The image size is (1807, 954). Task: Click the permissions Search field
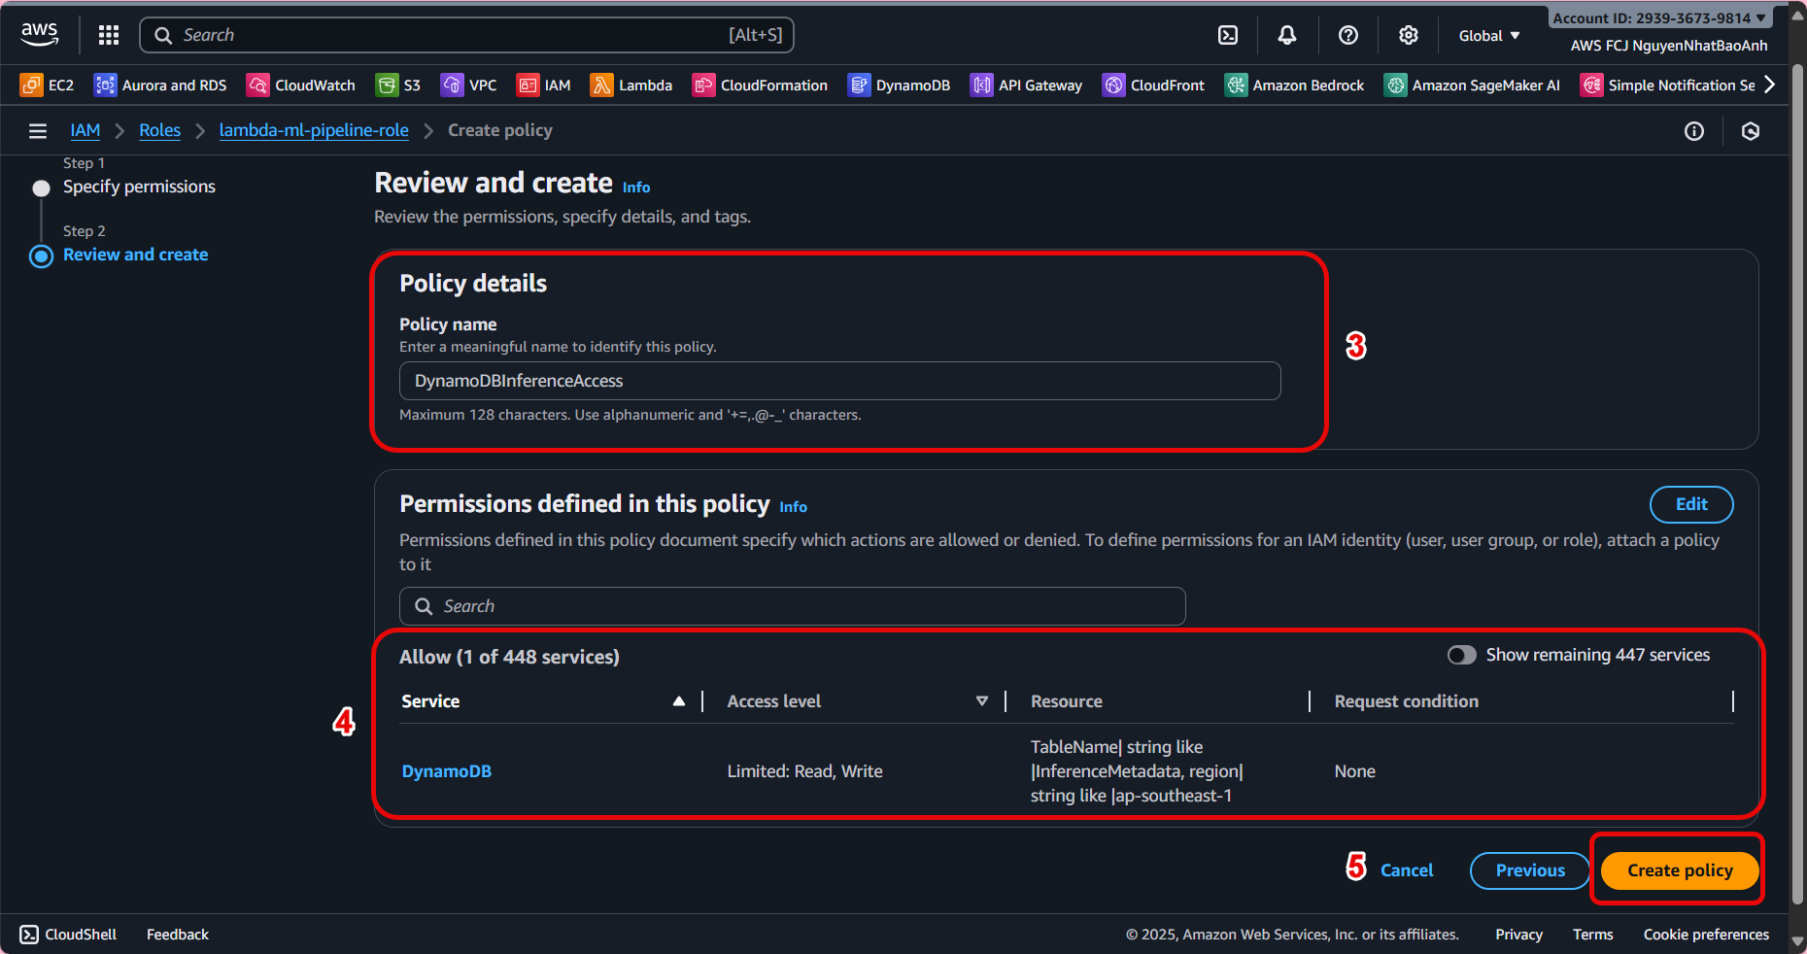pos(792,606)
